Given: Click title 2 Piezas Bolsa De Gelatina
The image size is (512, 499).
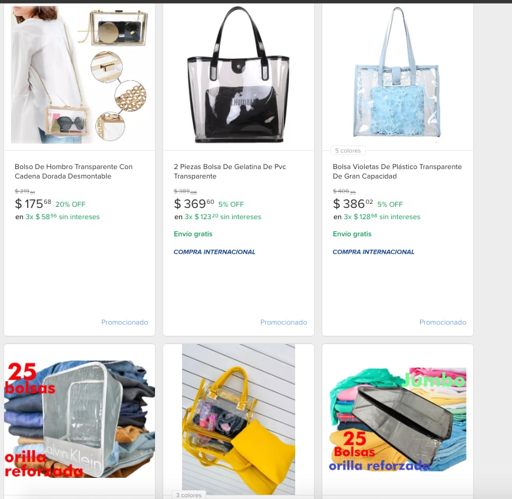Looking at the screenshot, I should coord(230,171).
